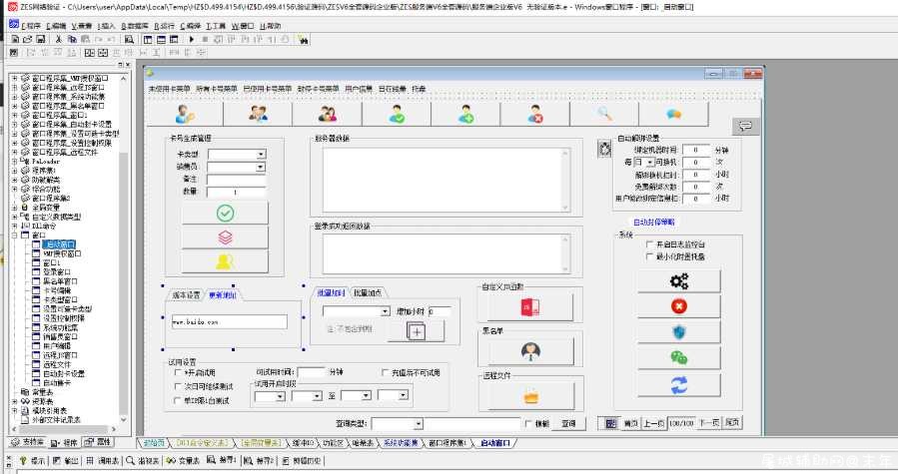Click the black gears settings button
The image size is (898, 474).
(678, 281)
